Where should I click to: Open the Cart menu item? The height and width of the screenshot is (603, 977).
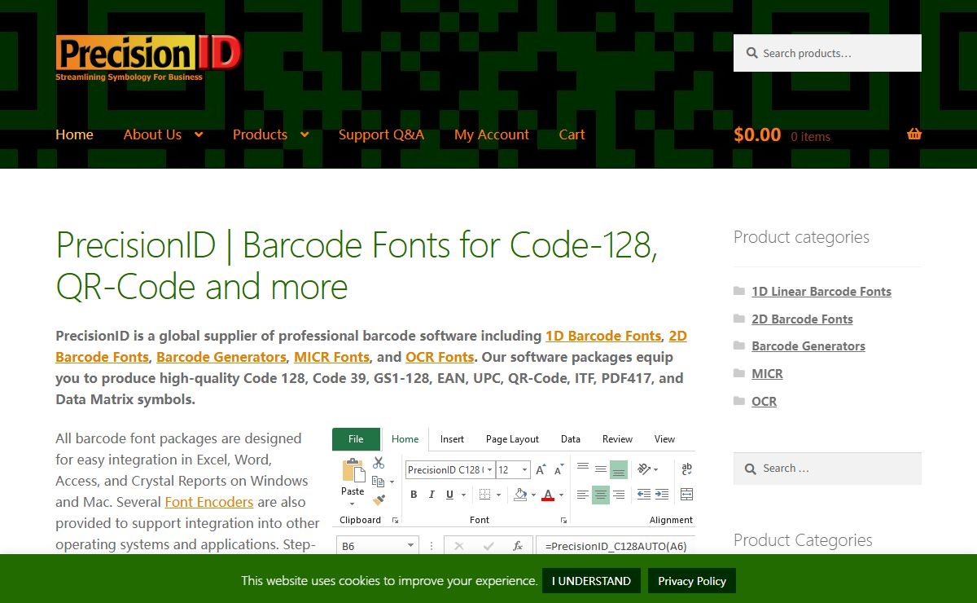[x=572, y=134]
